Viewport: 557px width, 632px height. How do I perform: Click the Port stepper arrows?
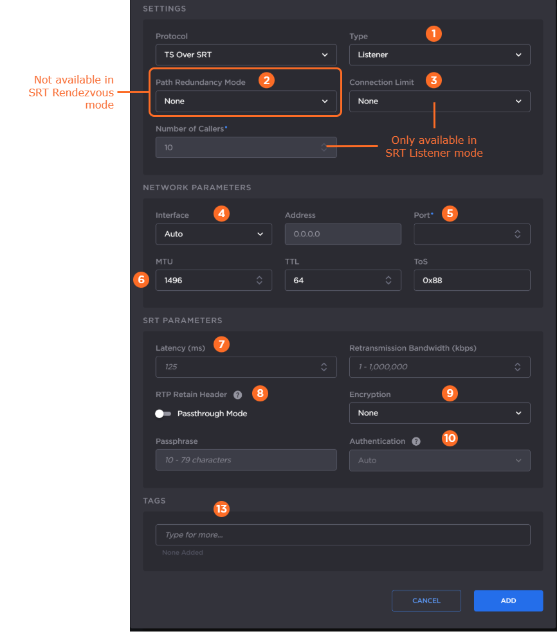[x=517, y=234]
